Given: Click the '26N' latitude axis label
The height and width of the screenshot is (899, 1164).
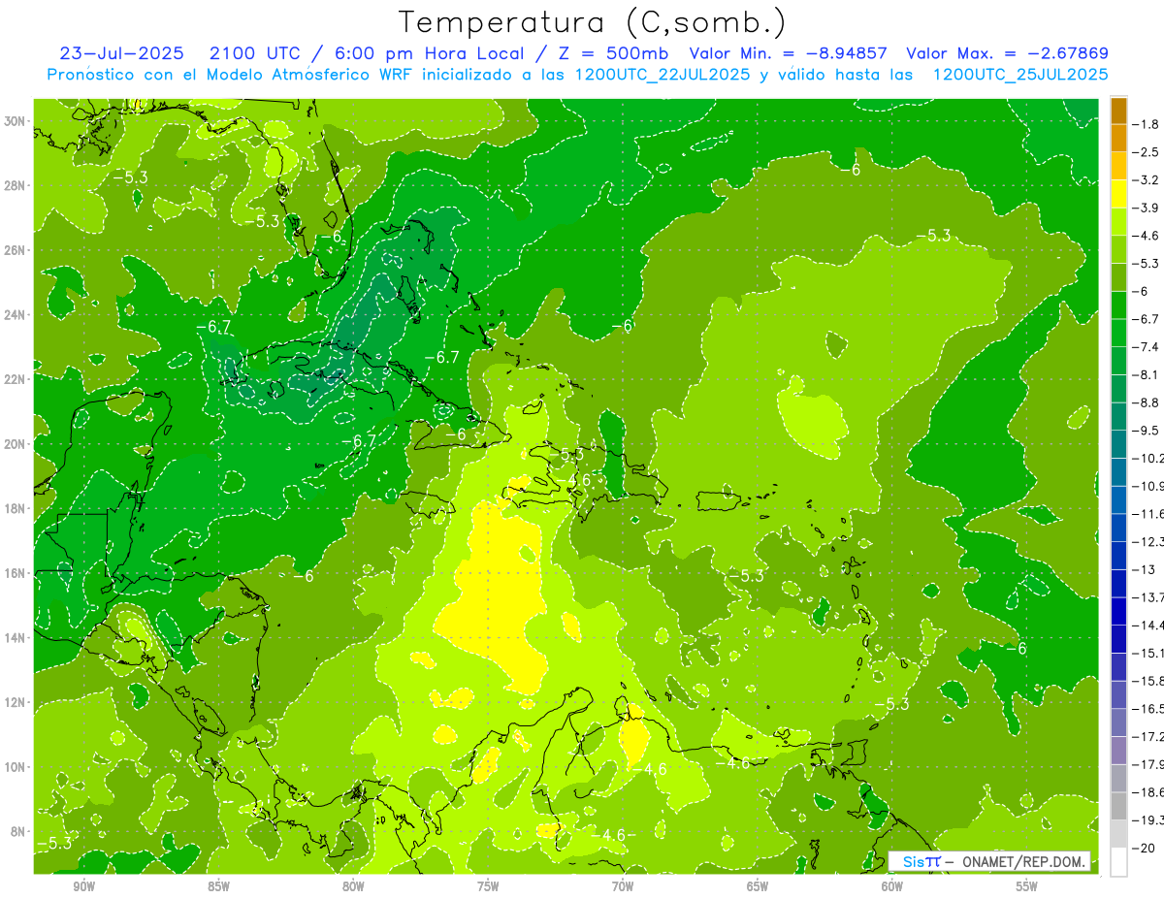Looking at the screenshot, I should coord(16,250).
